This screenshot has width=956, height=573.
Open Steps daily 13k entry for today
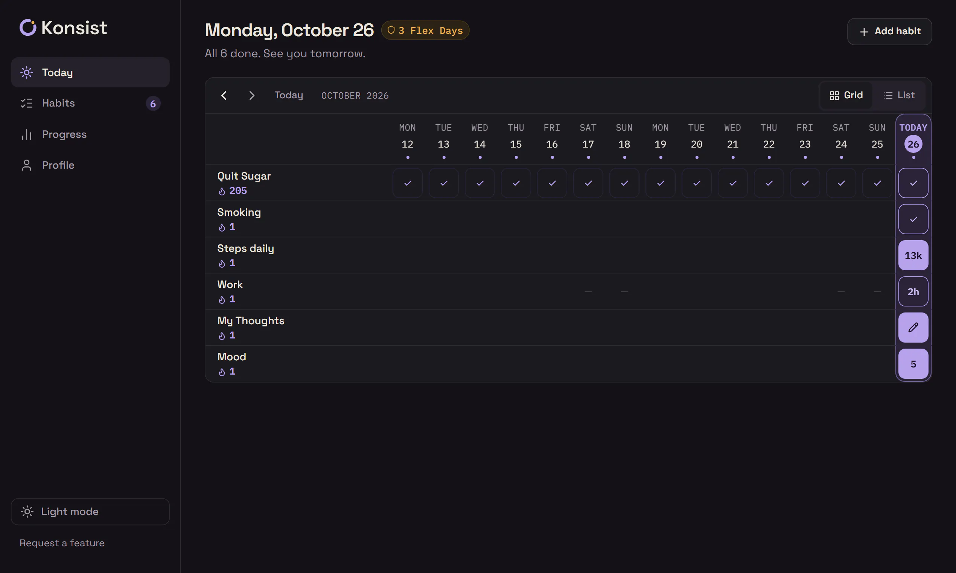click(x=913, y=255)
